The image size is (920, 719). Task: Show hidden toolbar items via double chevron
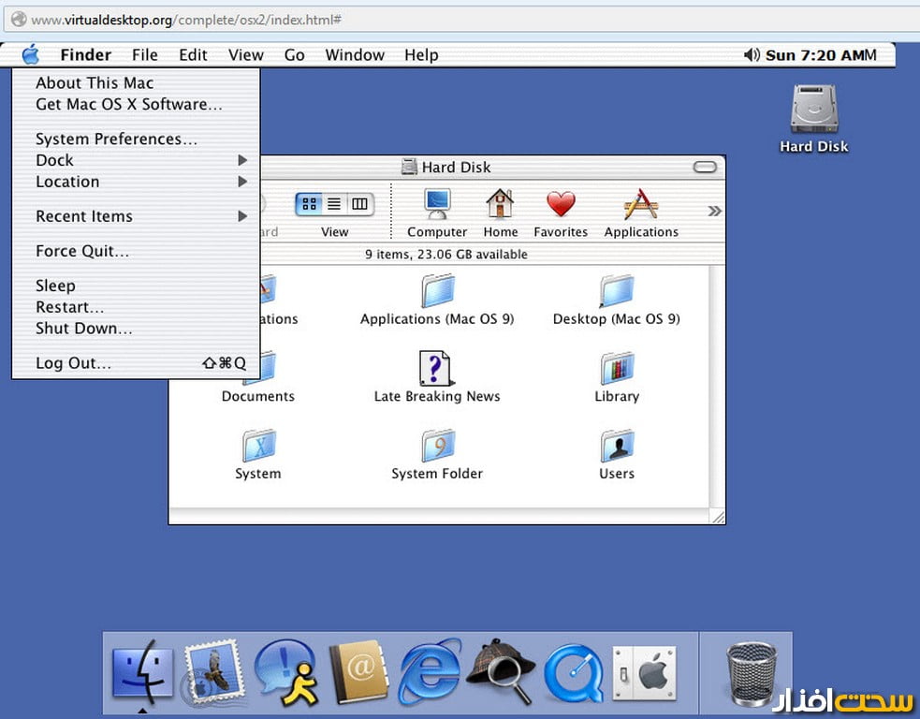pyautogui.click(x=714, y=211)
